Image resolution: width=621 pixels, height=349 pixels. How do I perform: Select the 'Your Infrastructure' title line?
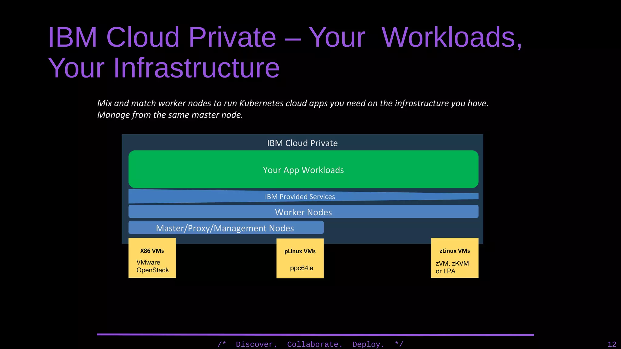point(164,68)
